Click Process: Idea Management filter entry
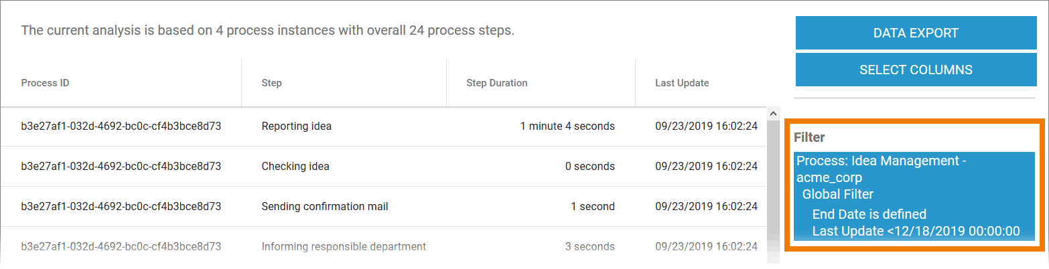1049x269 pixels. (880, 169)
